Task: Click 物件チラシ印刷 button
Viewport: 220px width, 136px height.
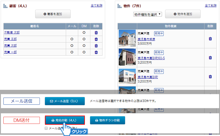Action: pyautogui.click(x=107, y=120)
